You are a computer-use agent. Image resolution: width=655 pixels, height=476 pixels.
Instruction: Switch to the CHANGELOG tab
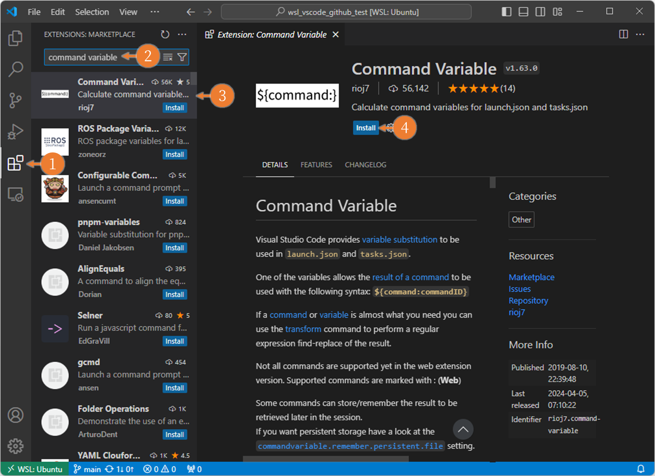(365, 165)
